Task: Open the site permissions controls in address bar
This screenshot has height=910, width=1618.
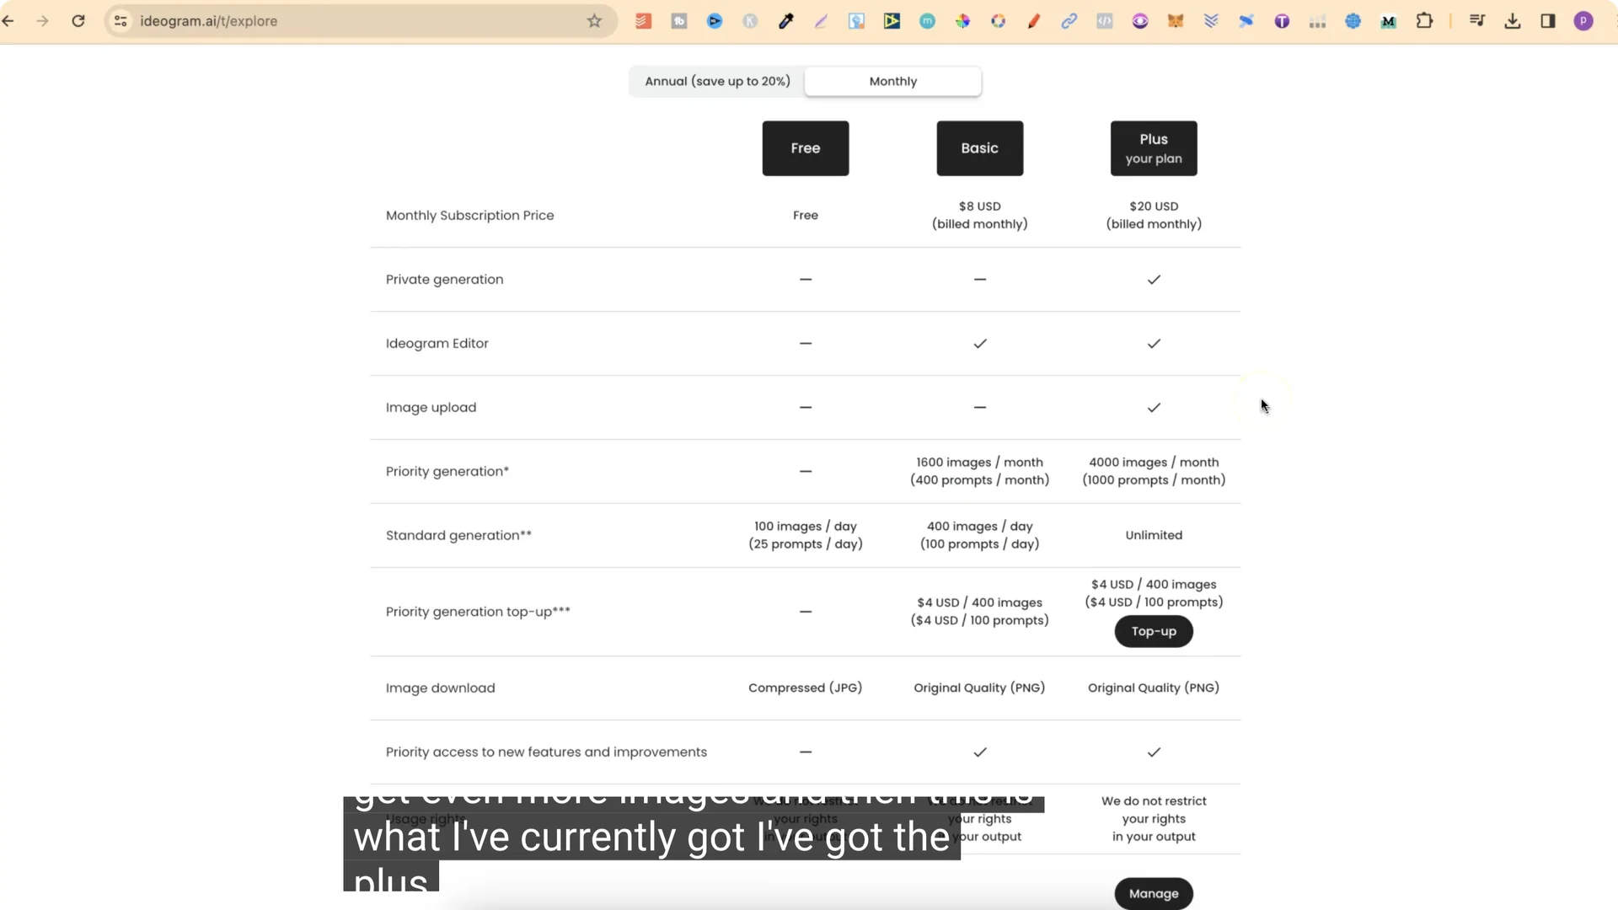Action: click(121, 21)
